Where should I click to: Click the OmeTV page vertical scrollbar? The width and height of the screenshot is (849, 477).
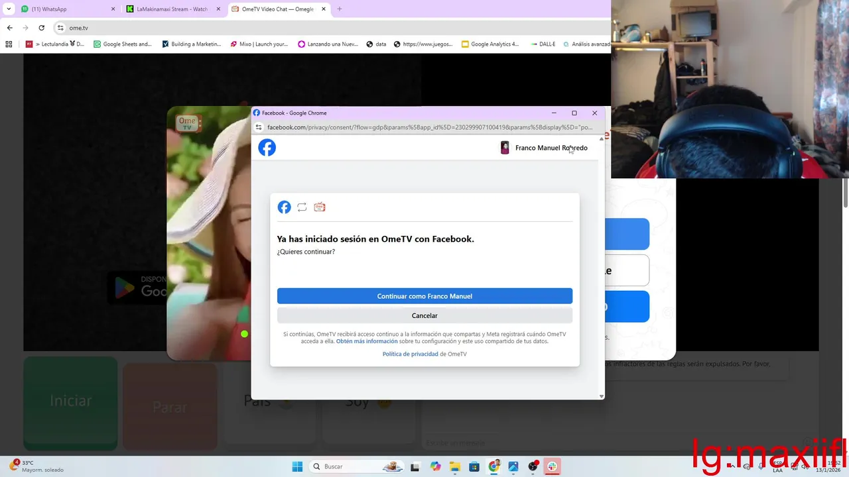point(845,192)
